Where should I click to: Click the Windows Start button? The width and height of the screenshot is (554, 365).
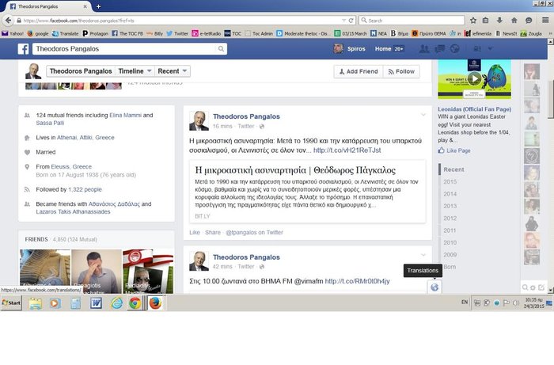point(11,302)
